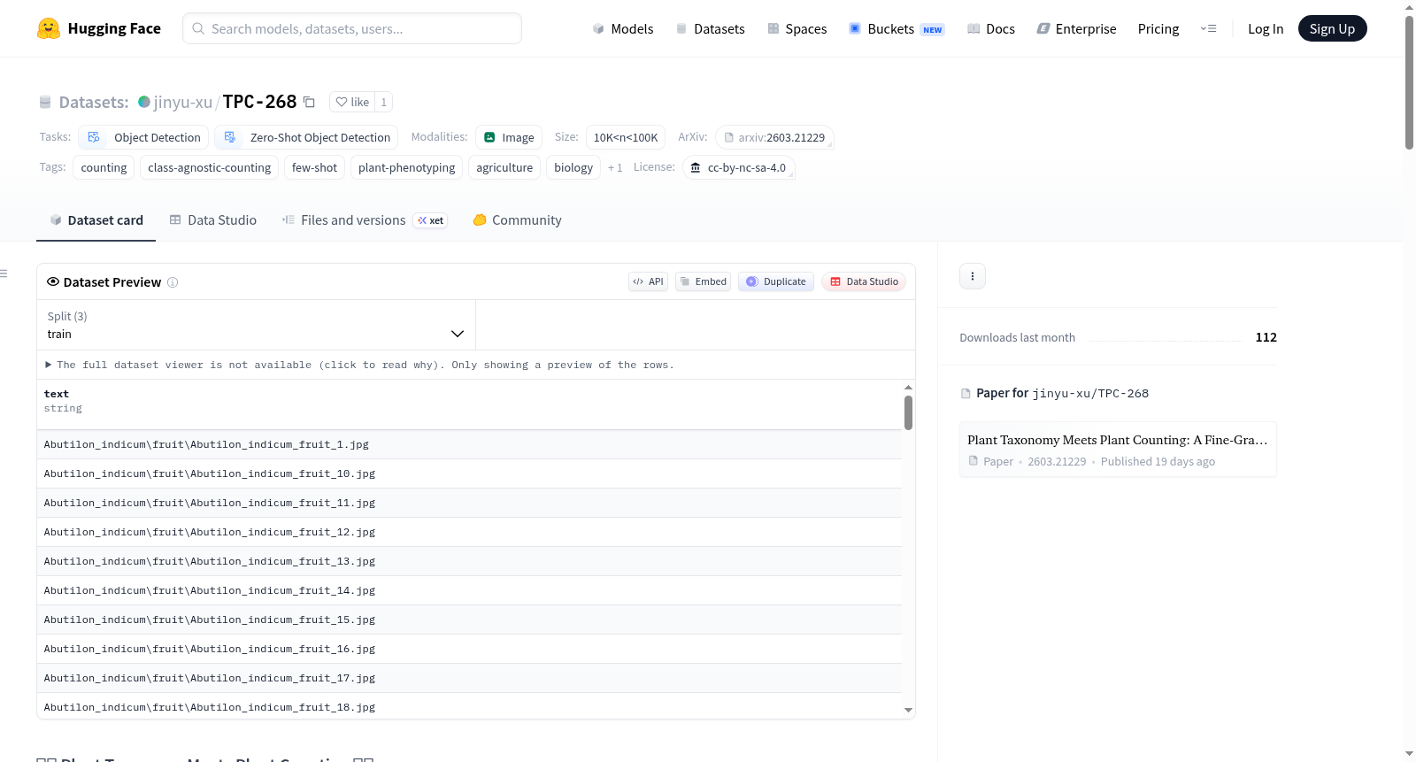Open the Pricing page
The image size is (1416, 762).
point(1158,28)
